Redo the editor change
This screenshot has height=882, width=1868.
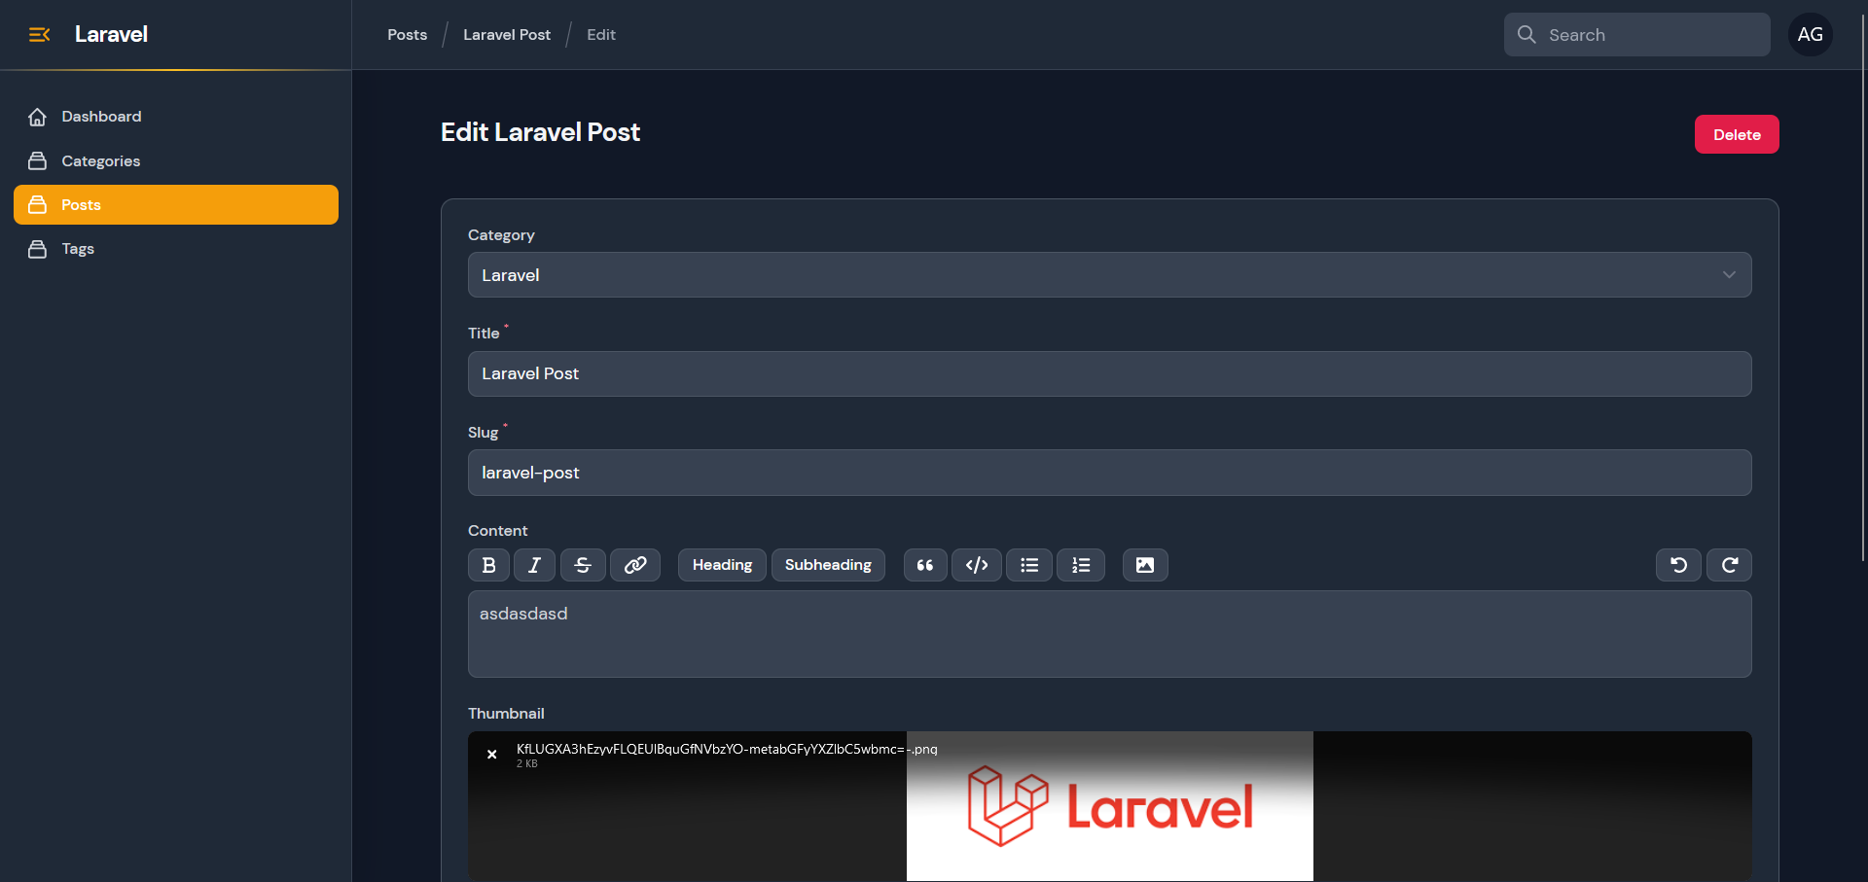(x=1730, y=565)
